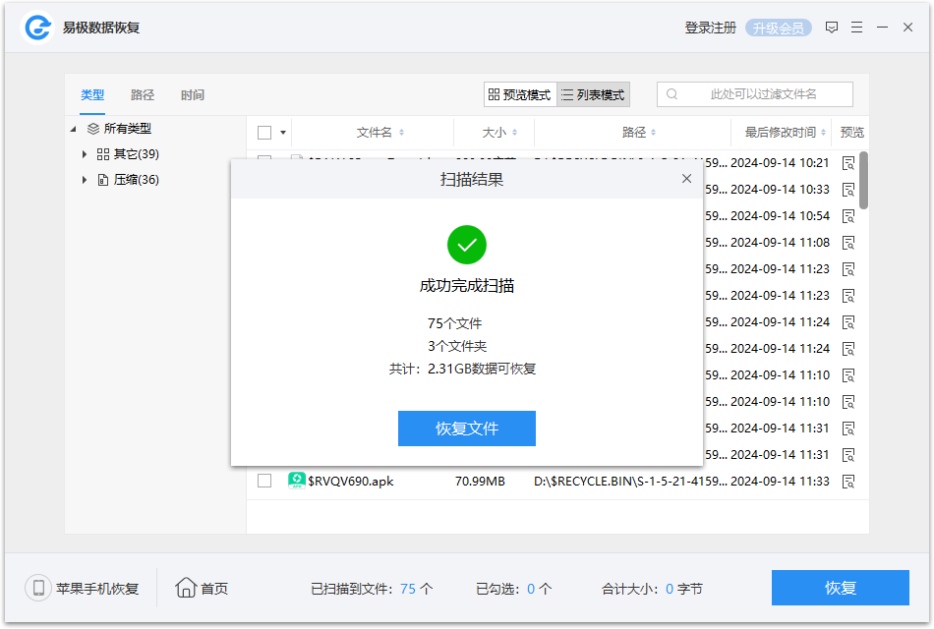The image size is (934, 629).
Task: Click the 恢复文件 button in scan dialog
Action: [x=467, y=429]
